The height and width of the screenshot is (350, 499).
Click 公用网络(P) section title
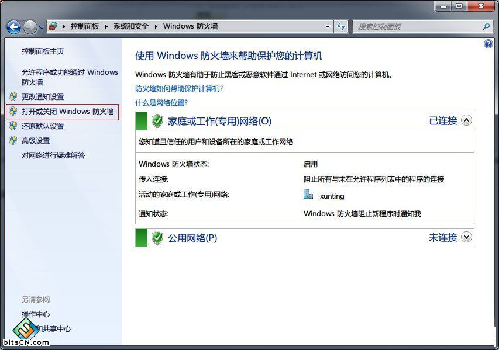pyautogui.click(x=192, y=238)
